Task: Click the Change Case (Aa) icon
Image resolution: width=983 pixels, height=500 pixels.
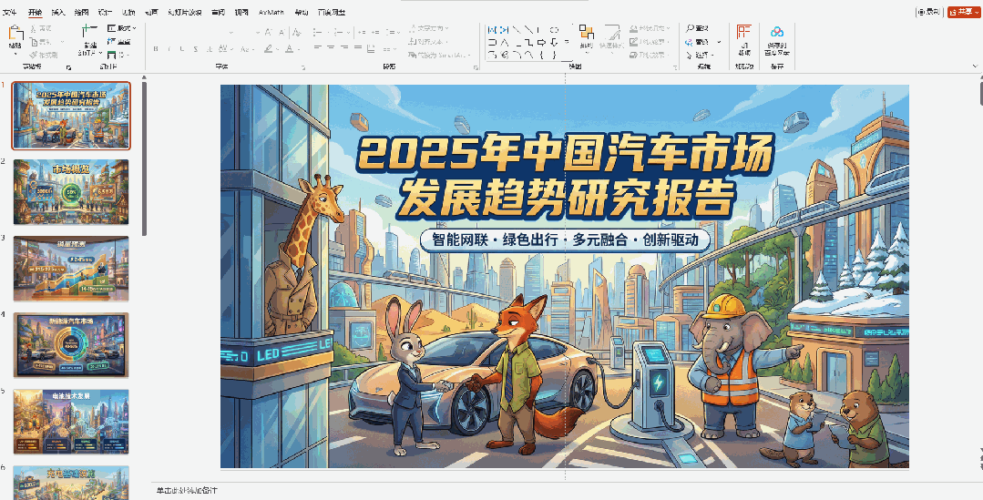Action: click(246, 49)
